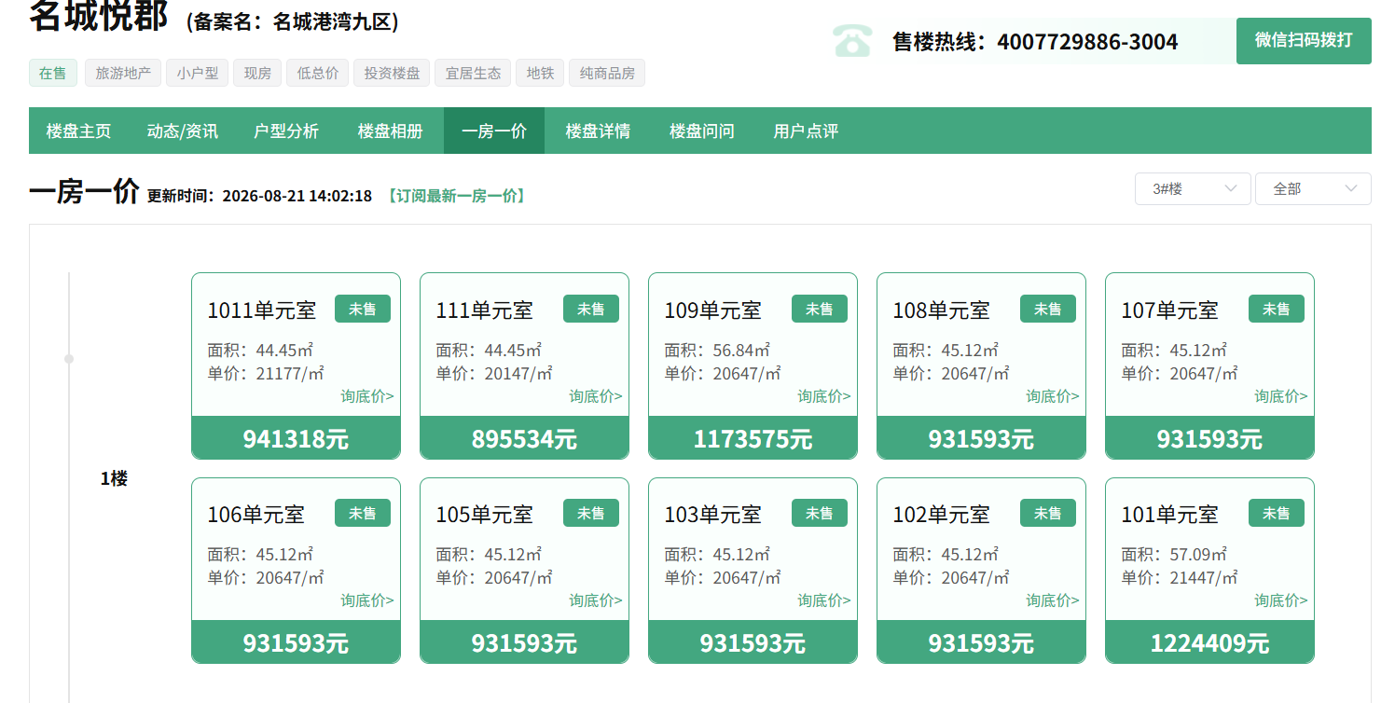
Task: Click the 1173575元 total price bar
Action: tap(753, 438)
